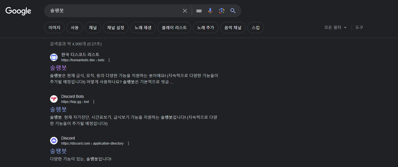Select the 이미지 filter chip
The image size is (398, 167).
(54, 28)
